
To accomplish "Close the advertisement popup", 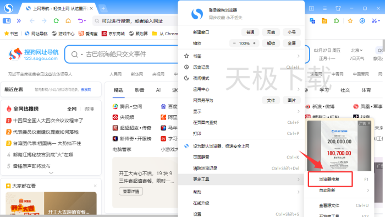I will [x=369, y=123].
